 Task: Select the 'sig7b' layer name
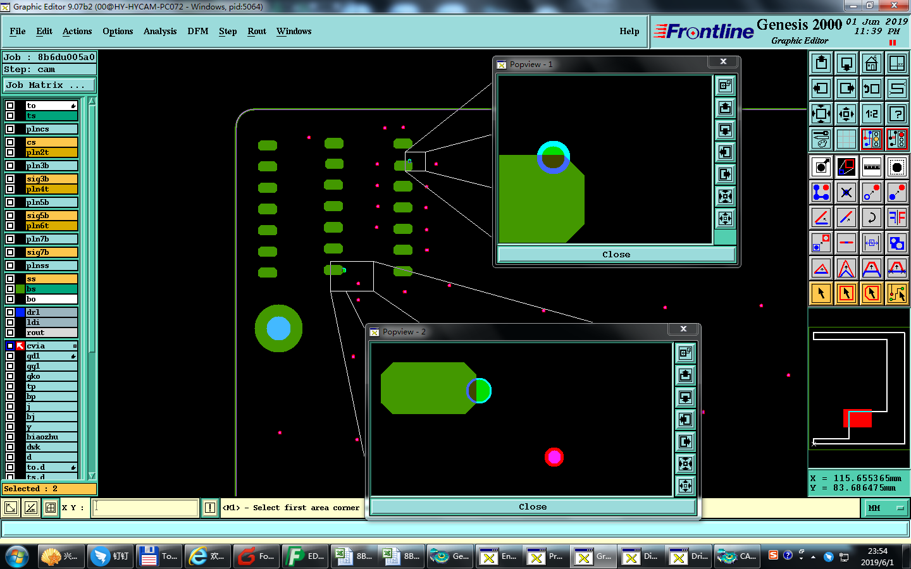tap(51, 252)
